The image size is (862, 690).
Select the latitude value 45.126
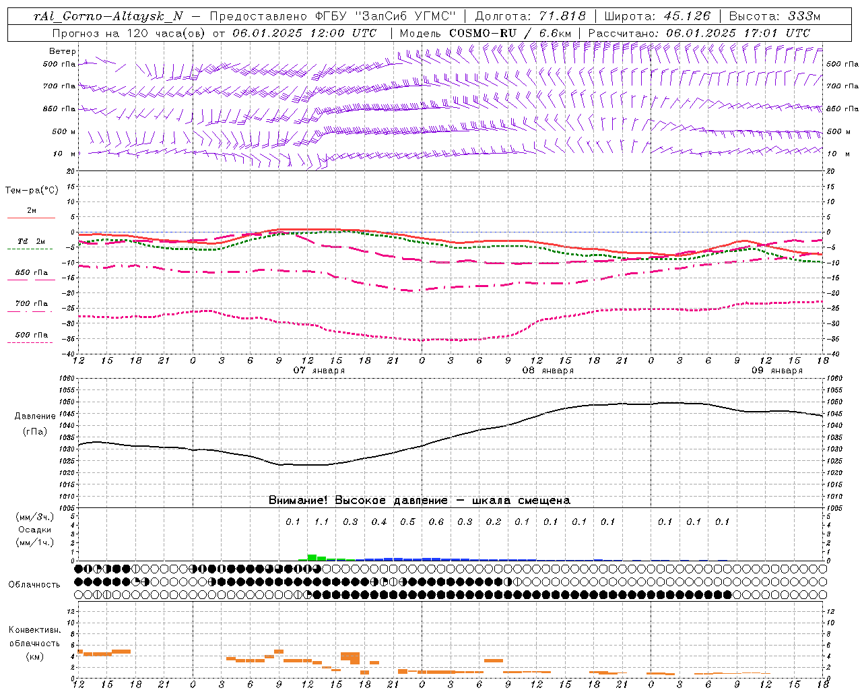pyautogui.click(x=686, y=16)
